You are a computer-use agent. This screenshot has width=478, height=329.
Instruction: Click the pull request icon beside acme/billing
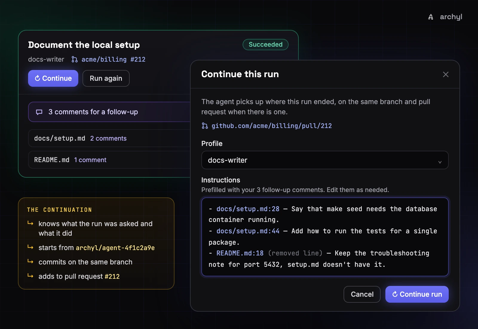point(74,60)
